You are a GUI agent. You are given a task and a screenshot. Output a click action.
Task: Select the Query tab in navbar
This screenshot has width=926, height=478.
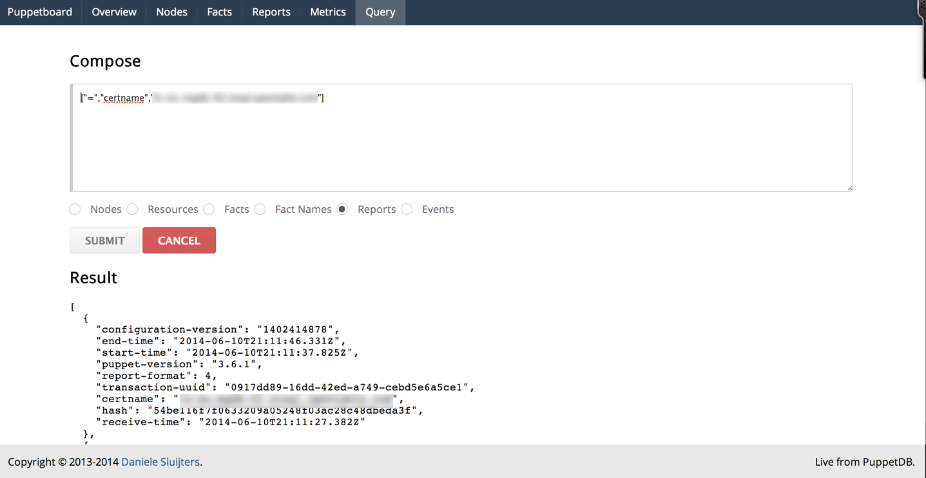click(x=380, y=12)
